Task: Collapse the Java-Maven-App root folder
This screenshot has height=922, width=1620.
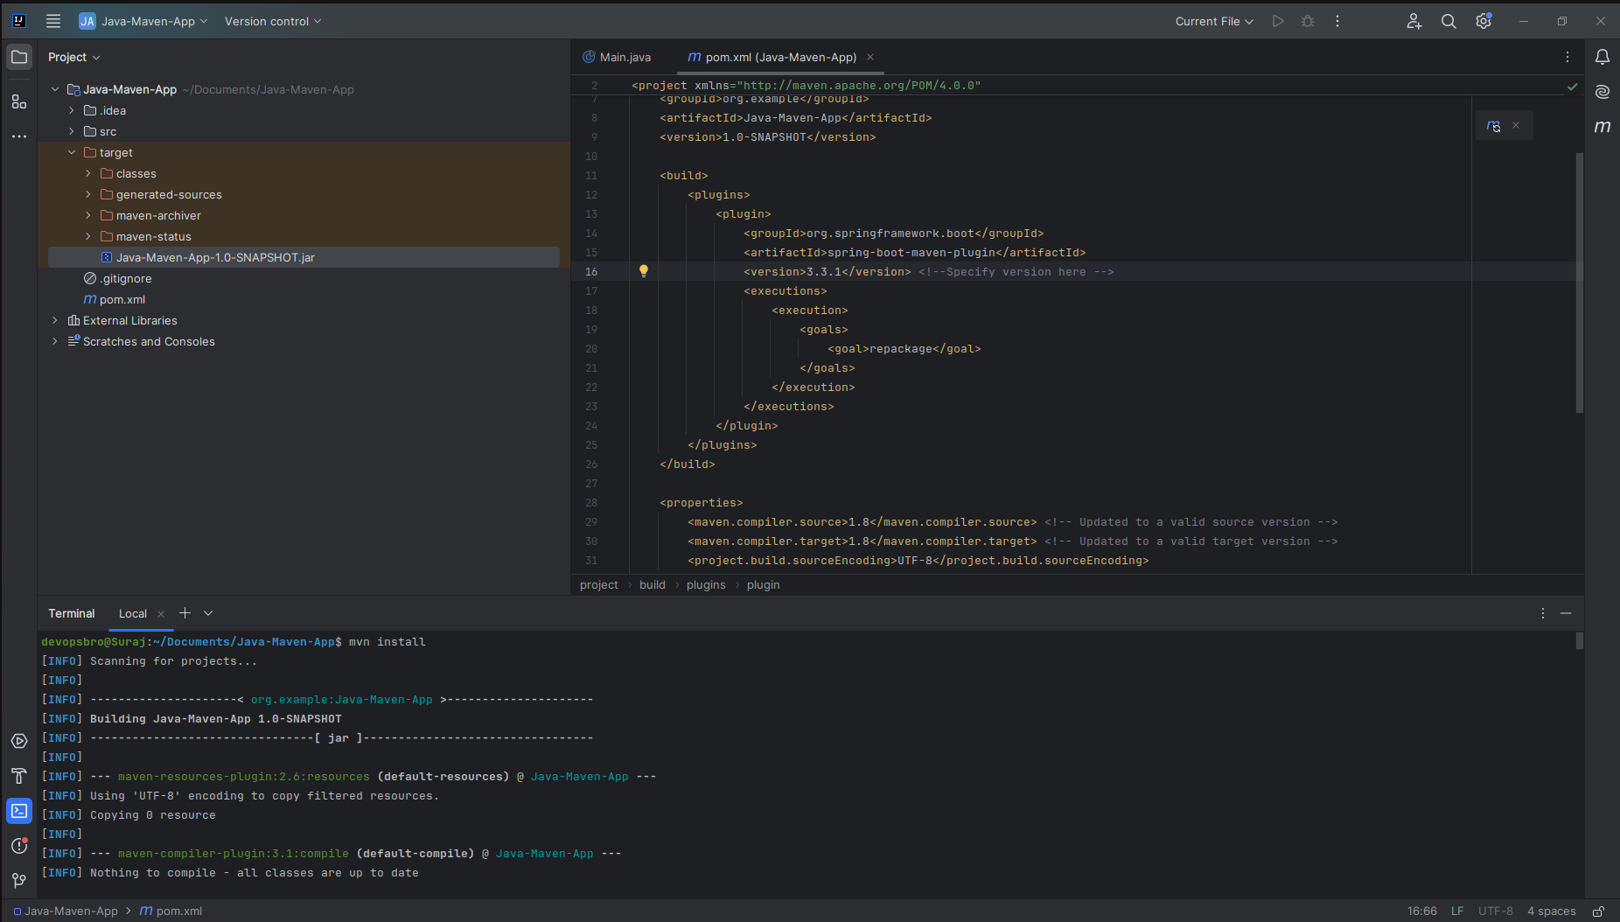Action: tap(55, 89)
